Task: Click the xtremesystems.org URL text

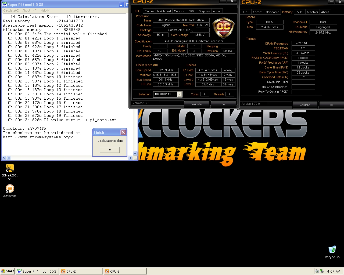Action: pyautogui.click(x=38, y=137)
